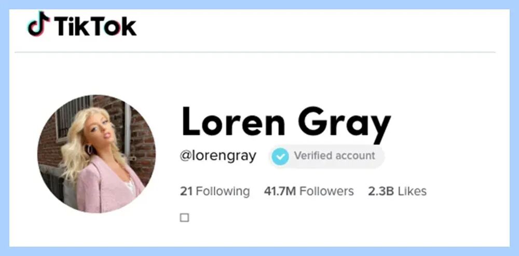
Task: Click the 41.7M follower count number
Action: [x=280, y=191]
